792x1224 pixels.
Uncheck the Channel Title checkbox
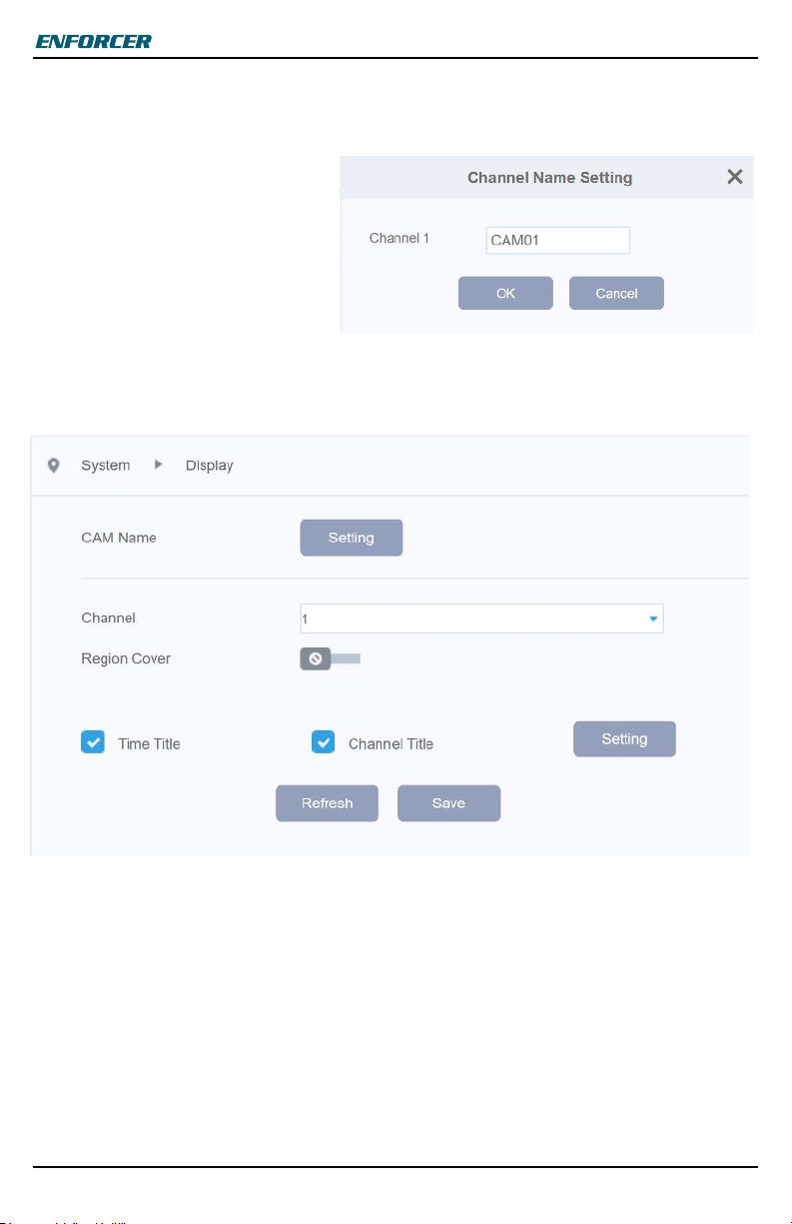point(324,742)
